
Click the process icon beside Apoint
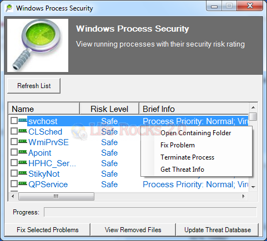tap(23, 152)
